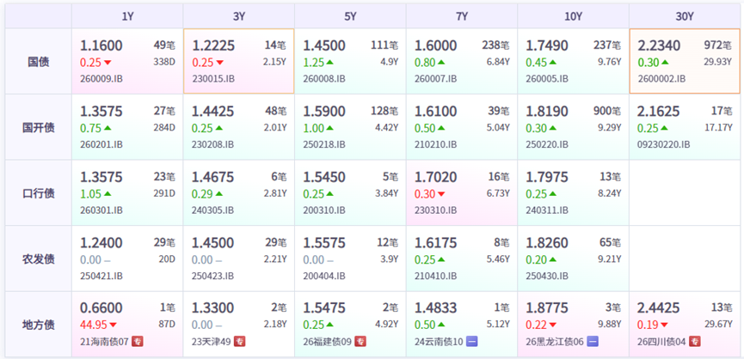Open bond code 210410.IB
The height and width of the screenshot is (359, 744).
point(435,276)
